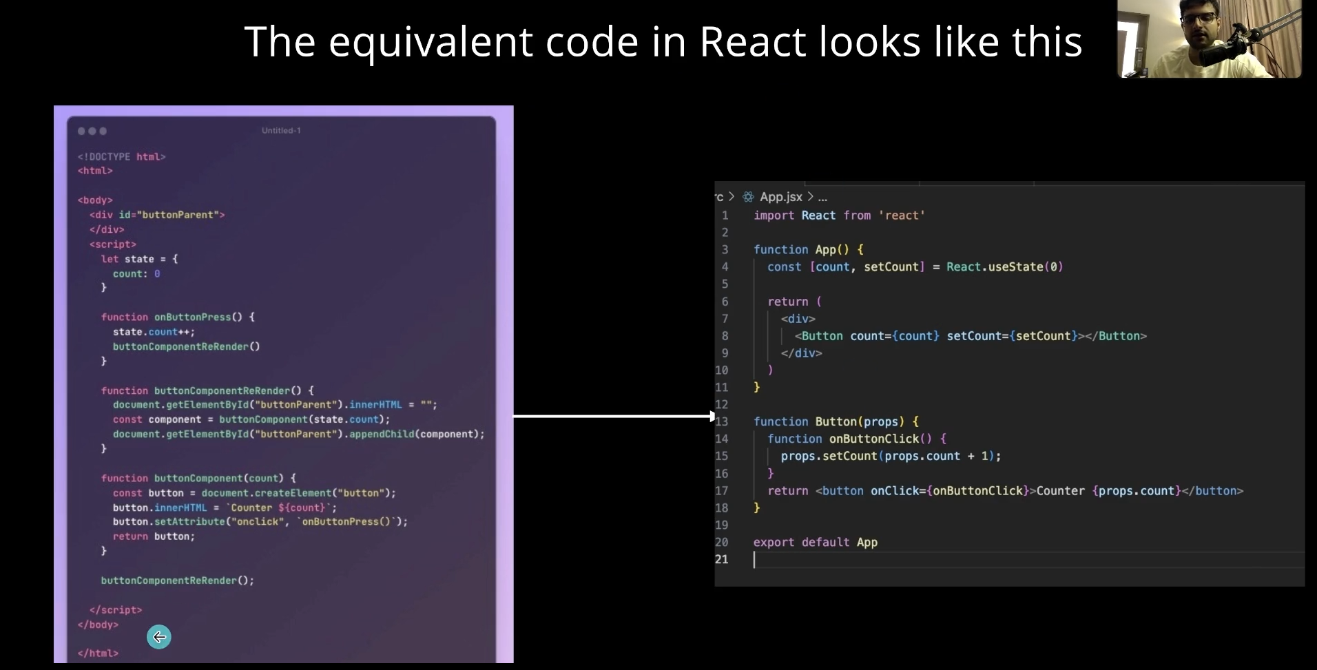Click the "function onButtonPress() {" line

(178, 317)
